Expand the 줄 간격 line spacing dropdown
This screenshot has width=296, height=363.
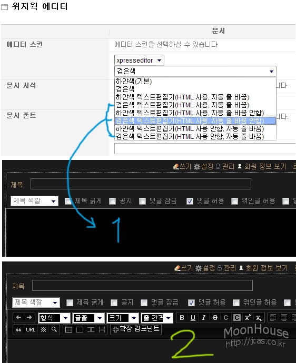pos(157,318)
